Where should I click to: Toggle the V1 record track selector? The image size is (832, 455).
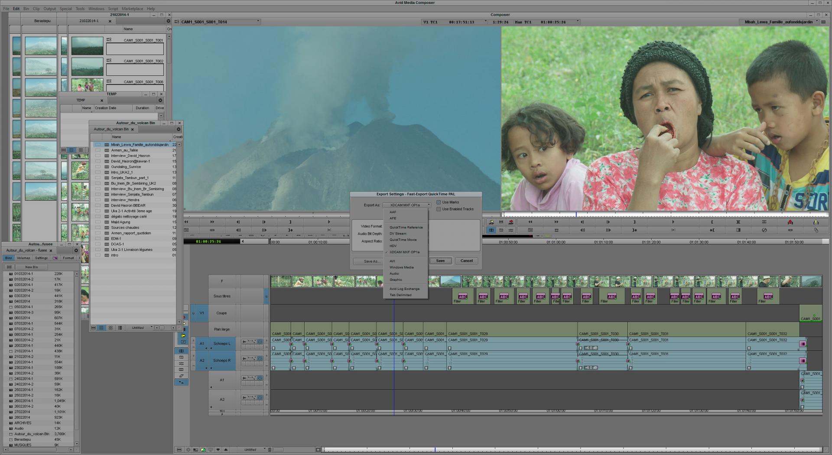(201, 313)
